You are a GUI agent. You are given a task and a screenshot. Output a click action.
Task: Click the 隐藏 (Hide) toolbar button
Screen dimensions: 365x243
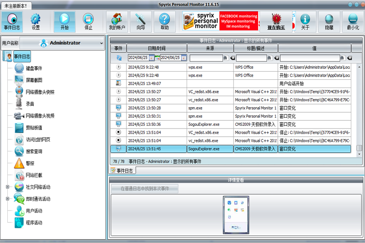coord(329,21)
